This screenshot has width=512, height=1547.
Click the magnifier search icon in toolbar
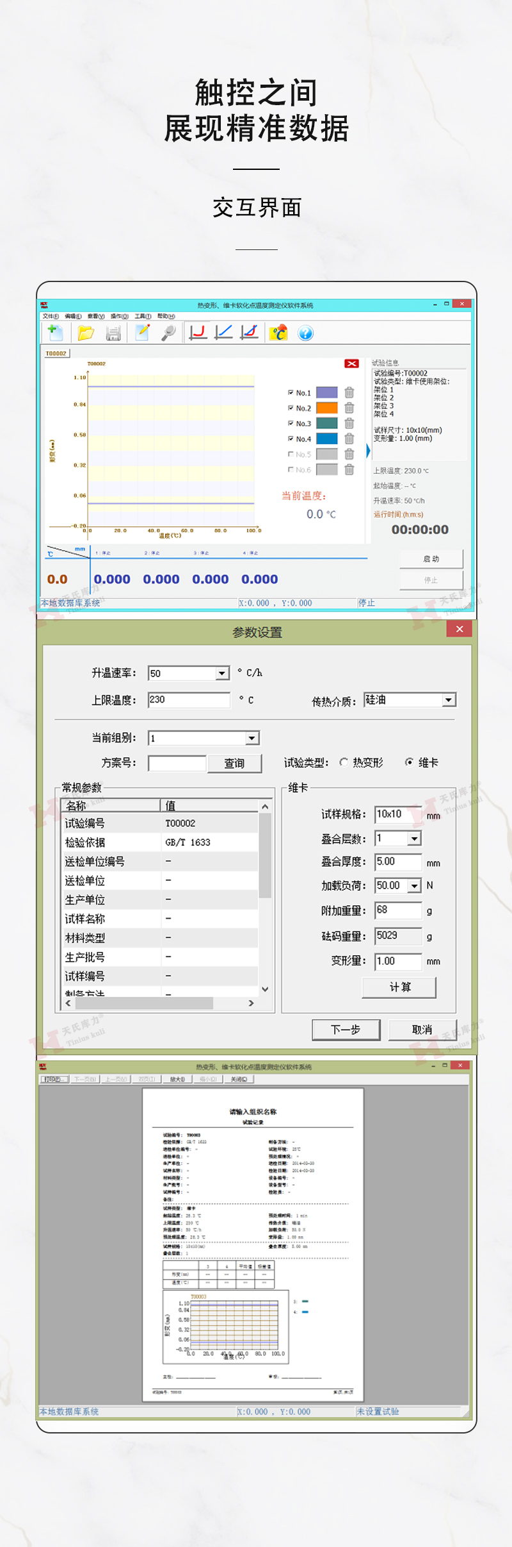pos(168,333)
